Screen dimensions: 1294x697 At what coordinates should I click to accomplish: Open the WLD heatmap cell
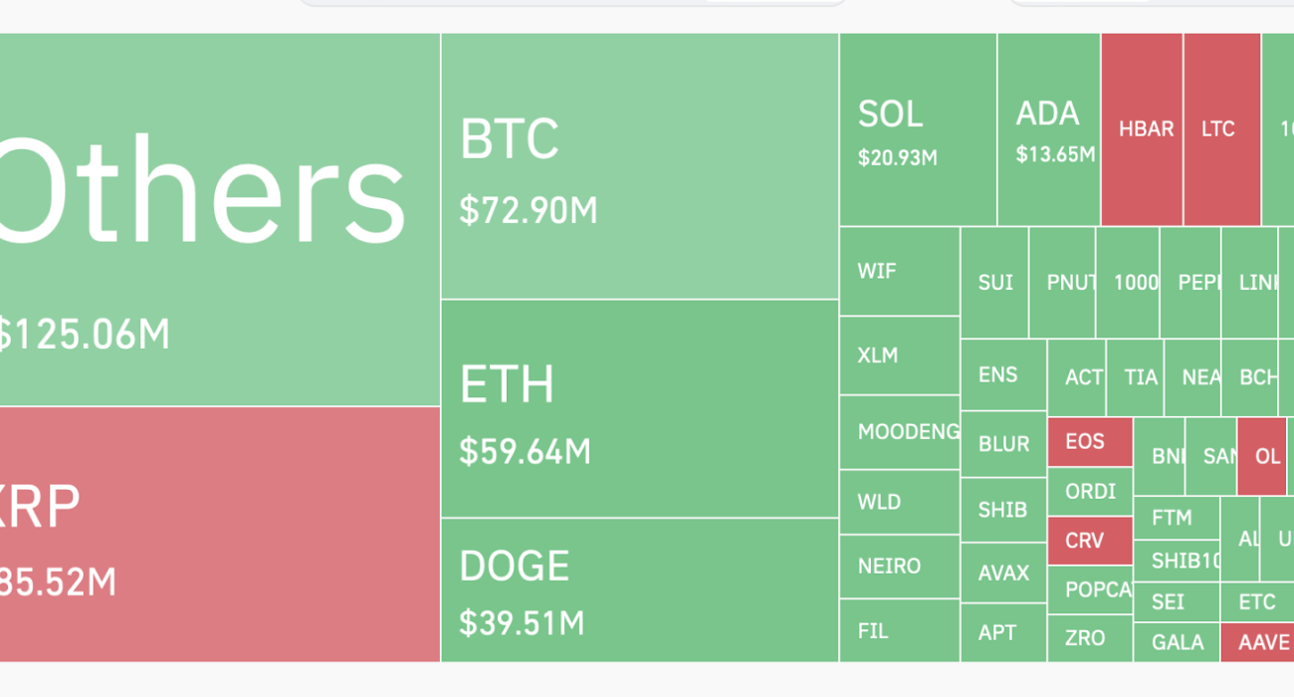point(899,502)
